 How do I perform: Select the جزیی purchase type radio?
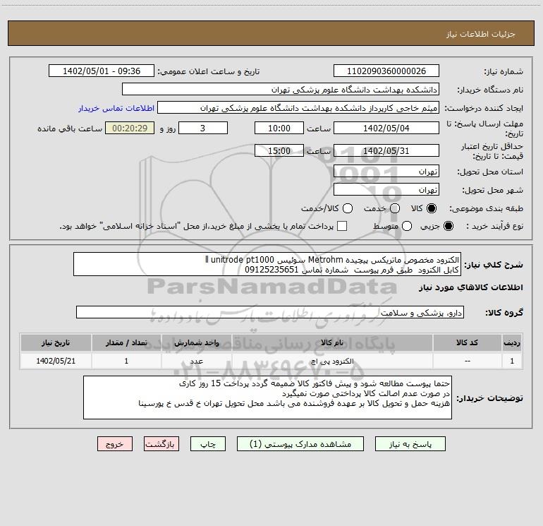pos(448,226)
